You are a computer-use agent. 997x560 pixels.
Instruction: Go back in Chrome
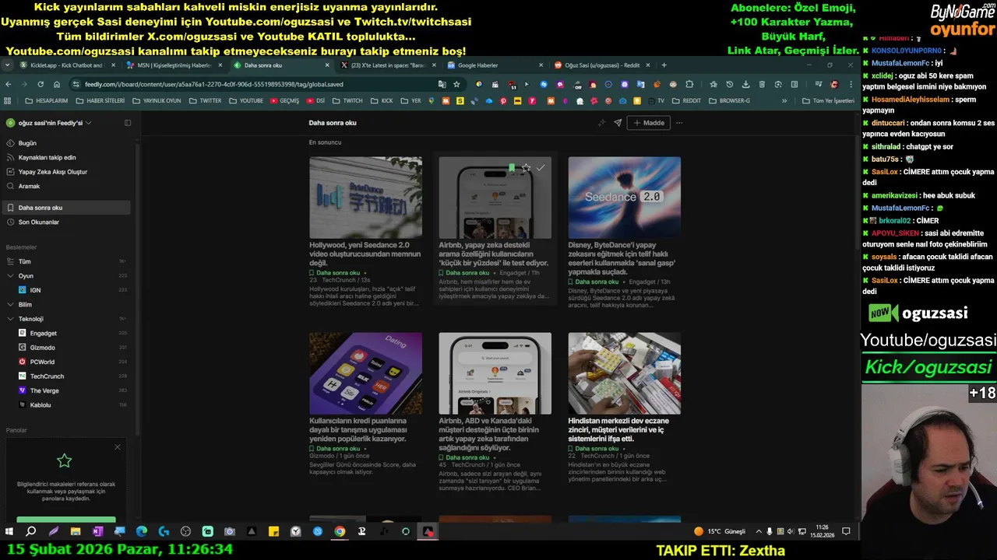(x=9, y=84)
